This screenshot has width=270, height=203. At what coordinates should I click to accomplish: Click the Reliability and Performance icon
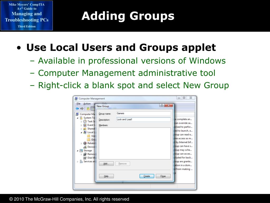(x=85, y=143)
